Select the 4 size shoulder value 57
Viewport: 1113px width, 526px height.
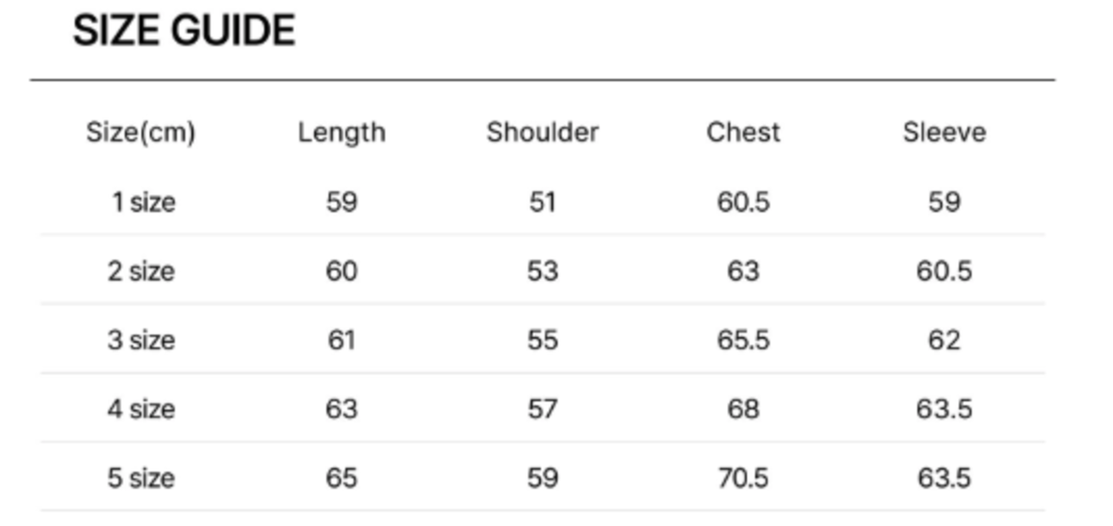543,408
